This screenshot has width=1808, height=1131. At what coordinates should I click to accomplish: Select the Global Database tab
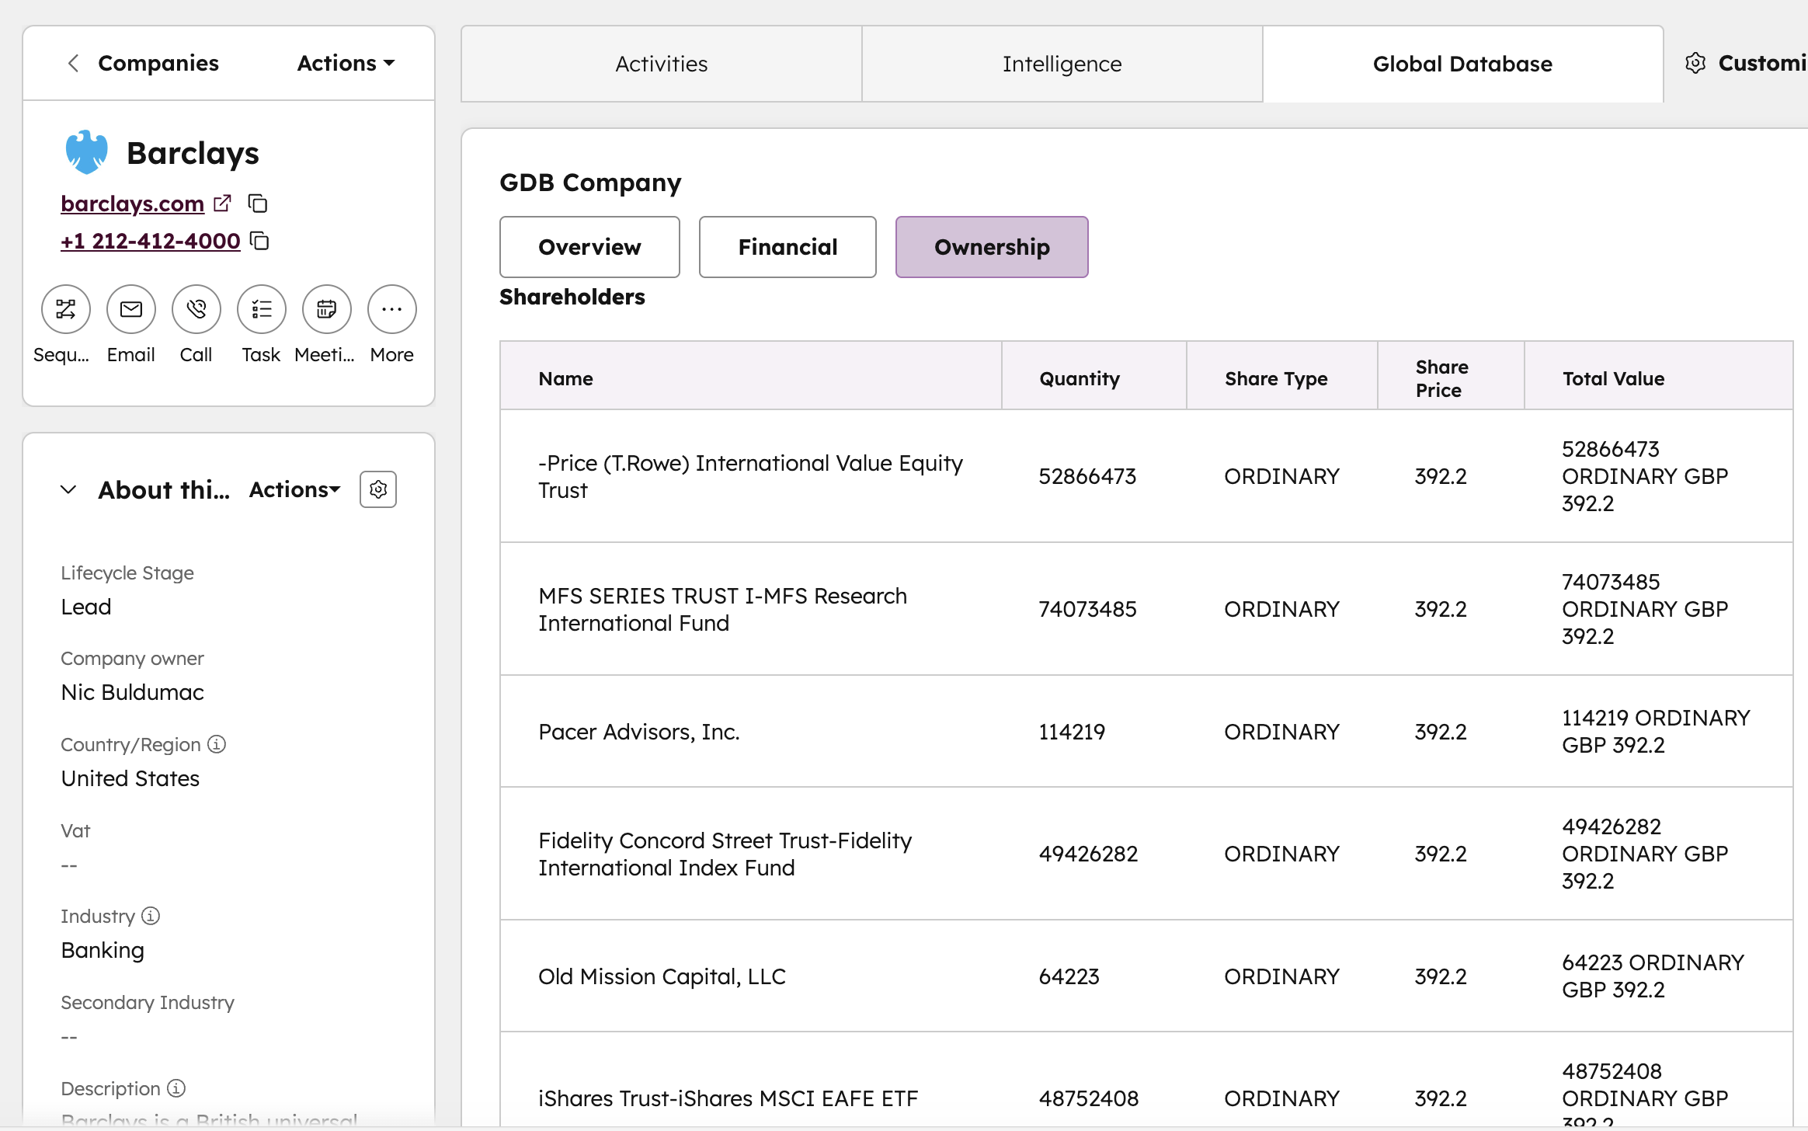(1463, 64)
